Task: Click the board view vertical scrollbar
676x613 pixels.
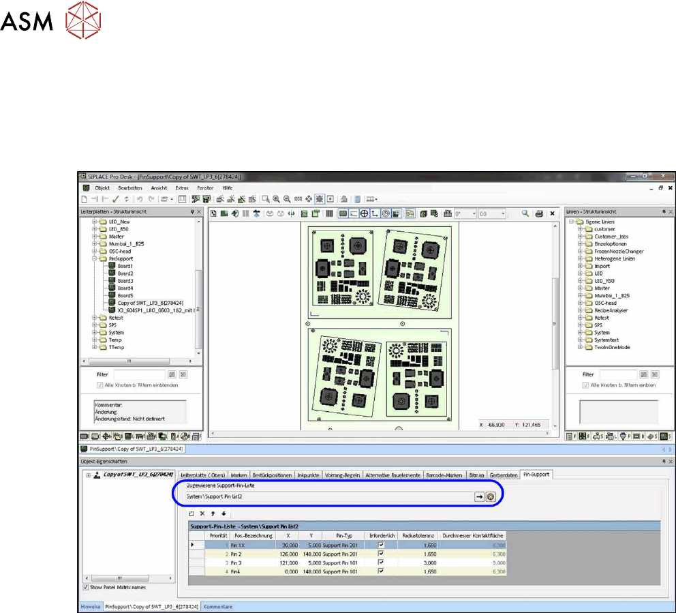Action: pyautogui.click(x=555, y=325)
